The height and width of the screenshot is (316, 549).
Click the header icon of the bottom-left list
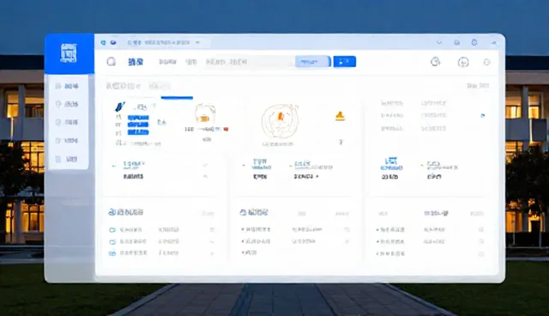(112, 212)
